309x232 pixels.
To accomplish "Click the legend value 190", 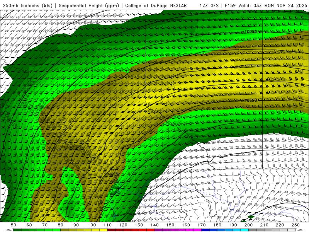I will [x=233, y=225].
